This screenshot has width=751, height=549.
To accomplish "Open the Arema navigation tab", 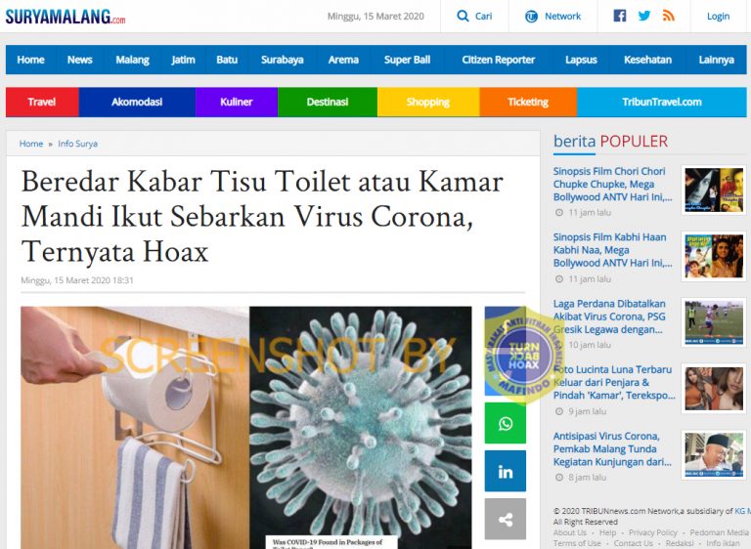I will tap(343, 60).
